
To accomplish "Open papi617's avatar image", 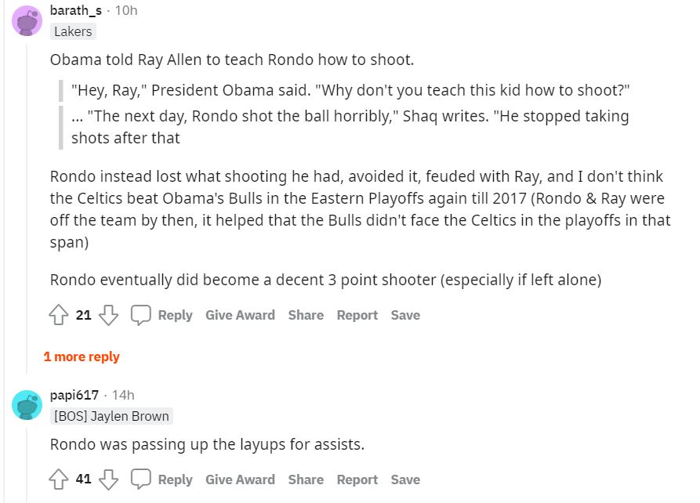I will pos(26,405).
